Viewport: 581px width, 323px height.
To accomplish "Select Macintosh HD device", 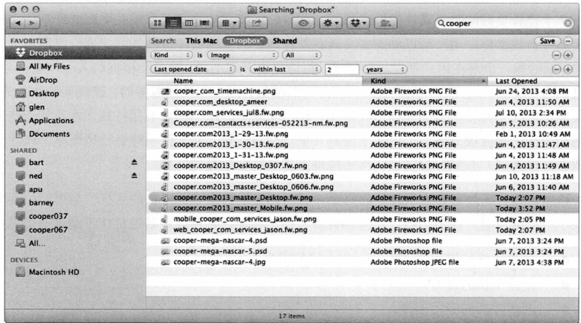I will (53, 272).
